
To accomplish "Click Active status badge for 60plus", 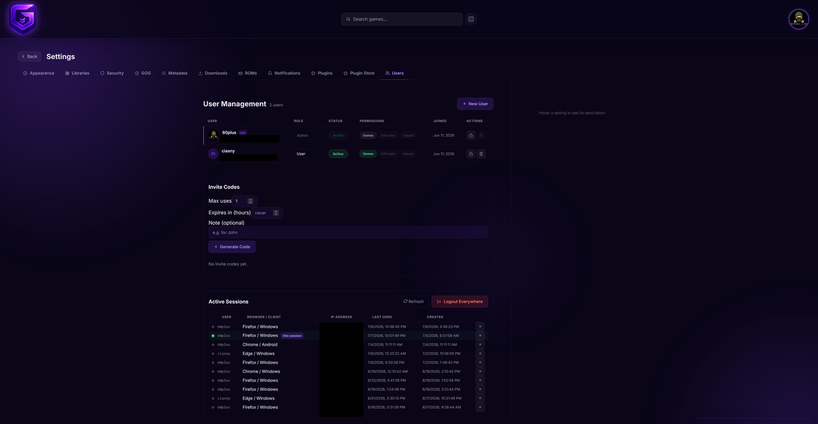I will tap(338, 136).
